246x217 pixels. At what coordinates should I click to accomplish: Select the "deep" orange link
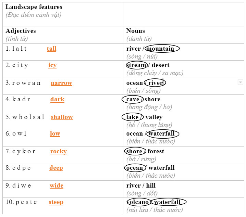coord(56,168)
